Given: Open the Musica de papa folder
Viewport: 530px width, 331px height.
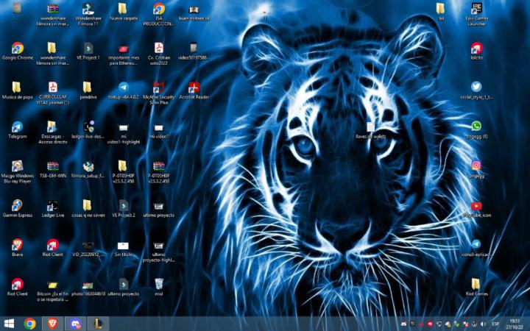Looking at the screenshot, I should (17, 88).
